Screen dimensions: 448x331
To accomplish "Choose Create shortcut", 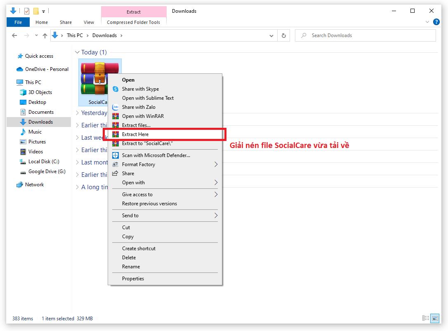I will 165,249.
